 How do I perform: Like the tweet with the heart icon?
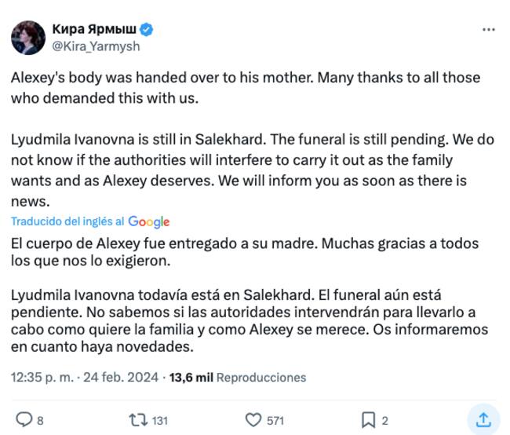tap(254, 420)
